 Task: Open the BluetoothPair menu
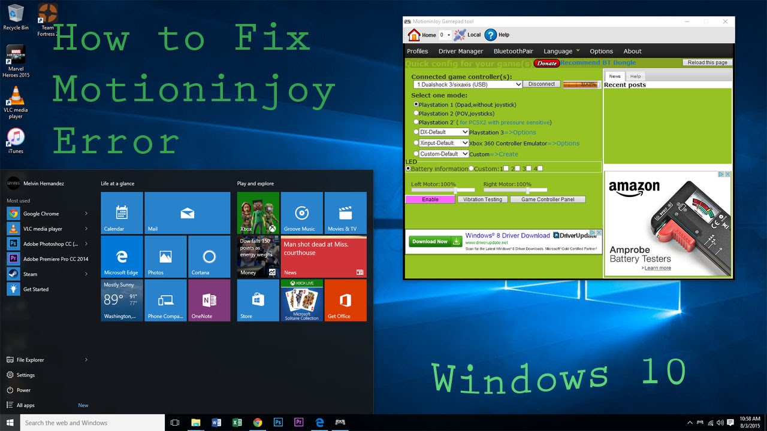click(x=513, y=51)
